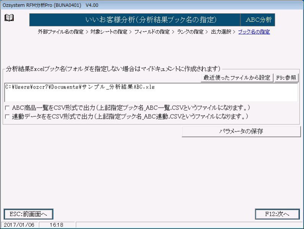Select breadcrumb 外部ファイル名の指定

pos(60,32)
